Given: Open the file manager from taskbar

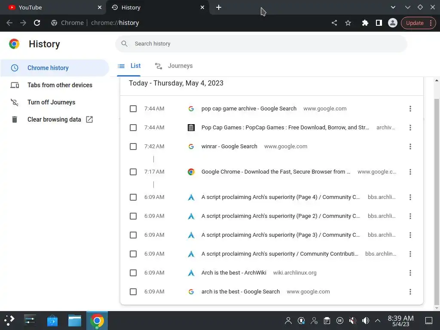Looking at the screenshot, I should pyautogui.click(x=75, y=321).
